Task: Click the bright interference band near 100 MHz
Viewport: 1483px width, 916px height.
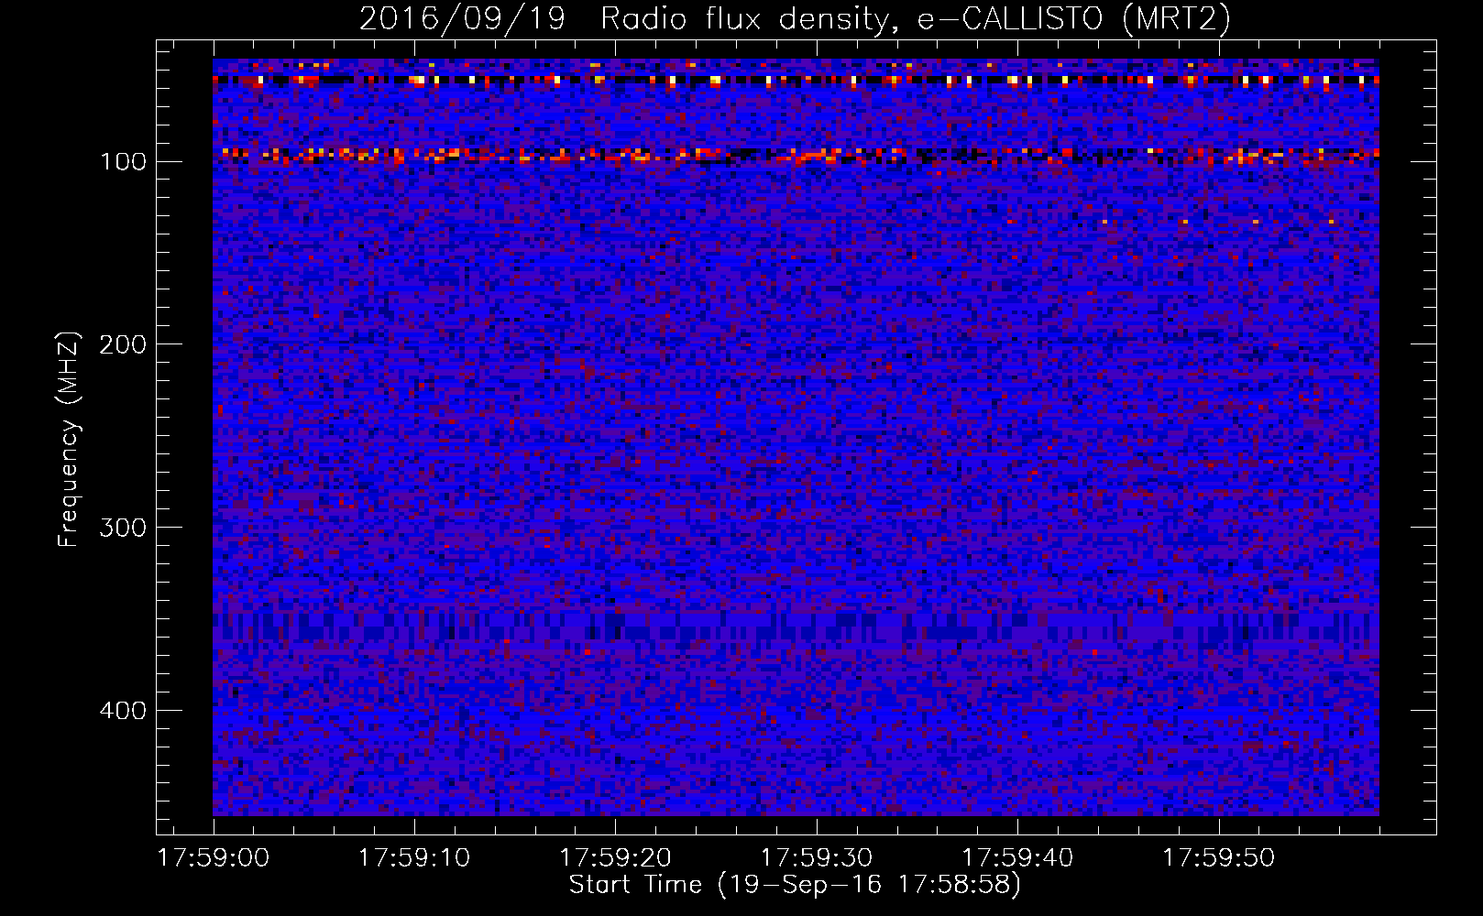Action: [796, 155]
